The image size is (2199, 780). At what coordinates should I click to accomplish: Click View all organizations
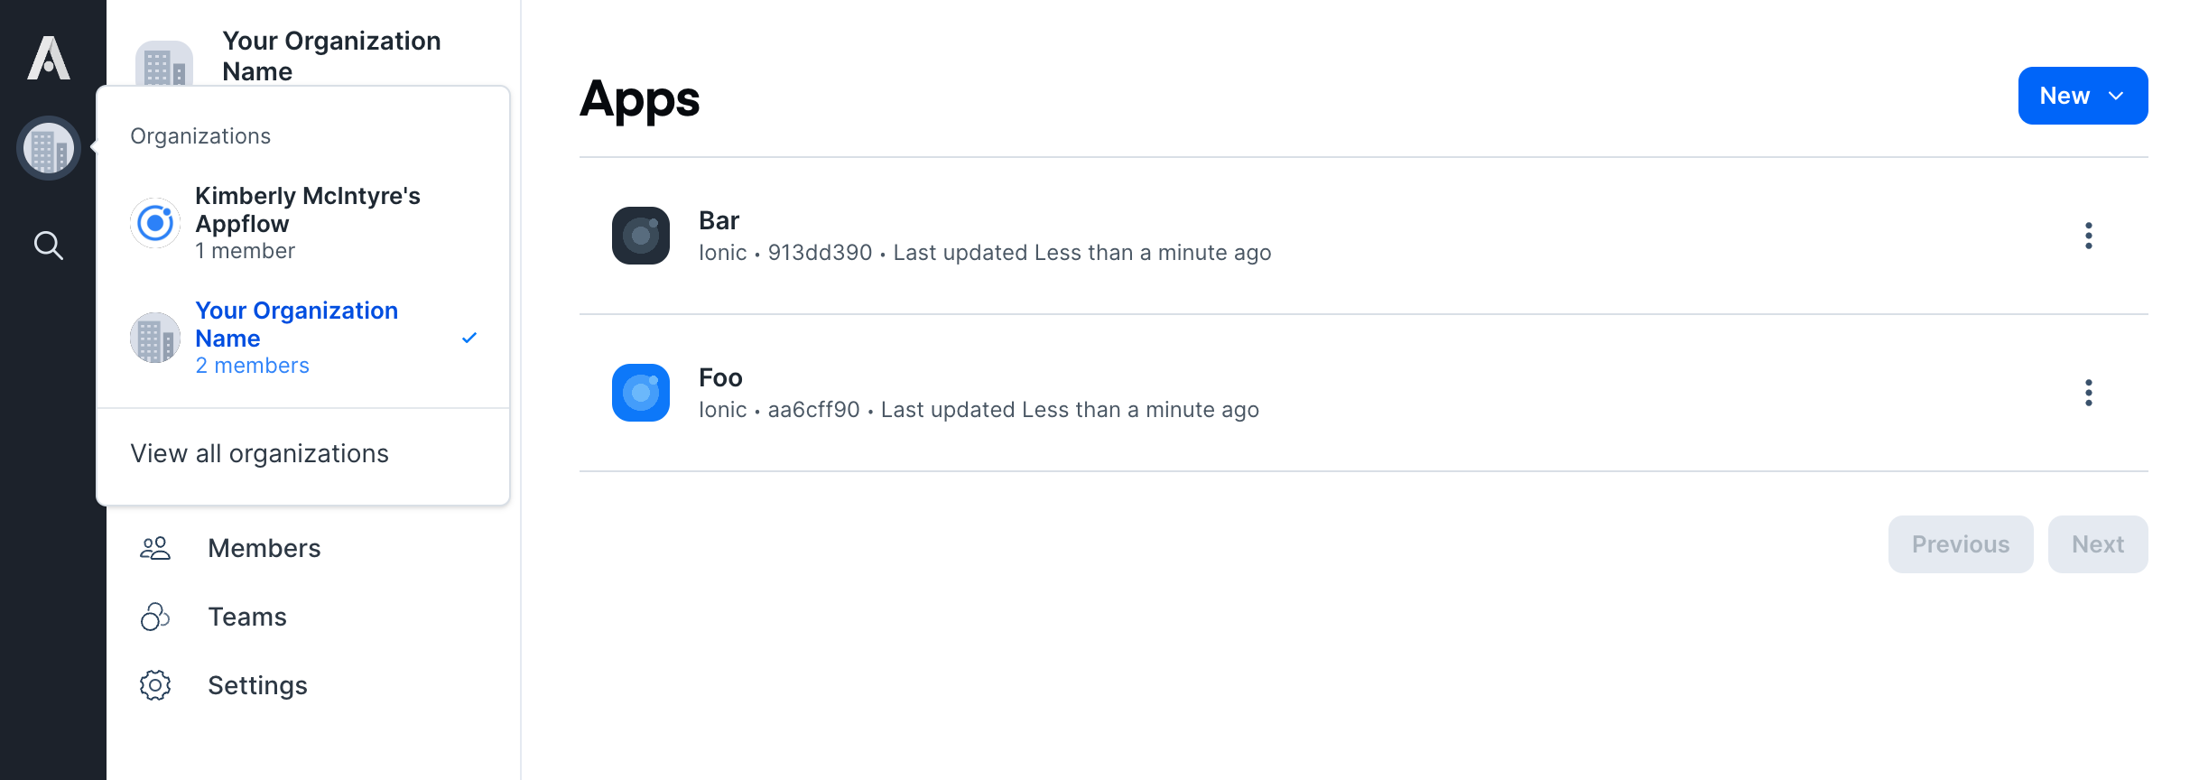(260, 453)
